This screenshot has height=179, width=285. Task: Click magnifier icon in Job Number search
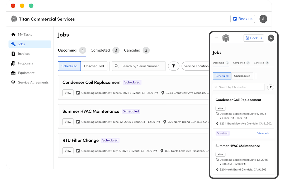pos(216,87)
